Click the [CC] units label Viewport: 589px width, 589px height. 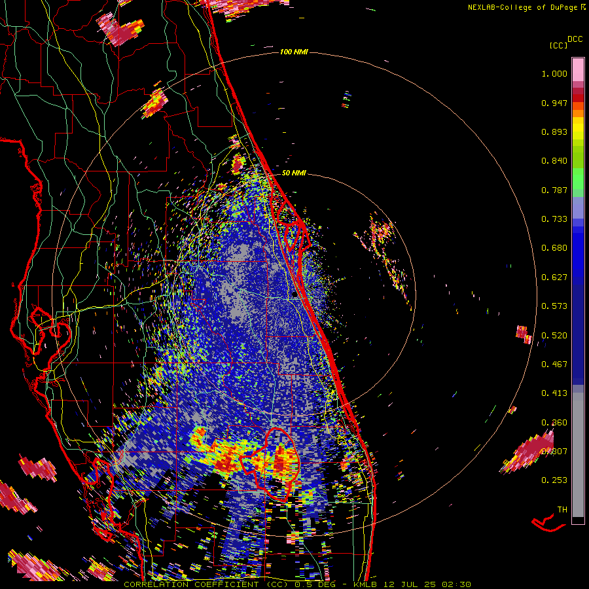tap(558, 45)
